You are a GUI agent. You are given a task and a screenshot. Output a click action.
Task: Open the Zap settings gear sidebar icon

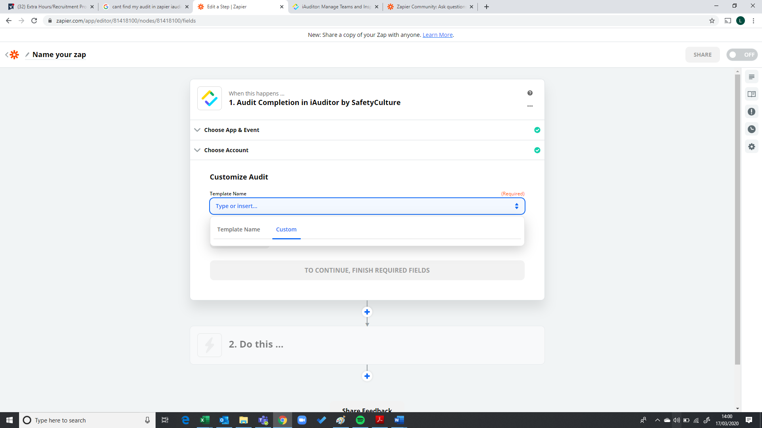[x=752, y=147]
